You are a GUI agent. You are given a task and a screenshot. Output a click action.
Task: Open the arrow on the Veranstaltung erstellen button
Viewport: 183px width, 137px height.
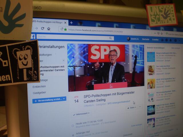pyautogui.click(x=64, y=99)
